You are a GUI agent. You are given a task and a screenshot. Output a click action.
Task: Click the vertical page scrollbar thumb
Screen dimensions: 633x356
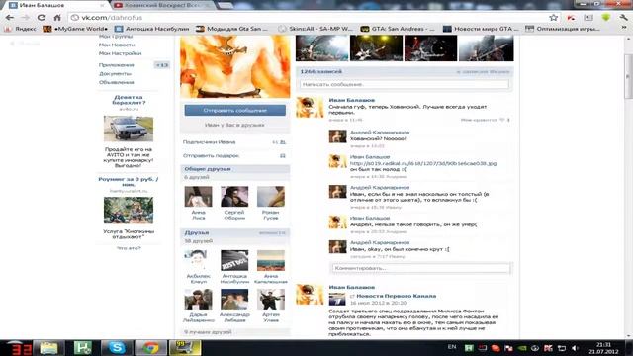pyautogui.click(x=628, y=75)
